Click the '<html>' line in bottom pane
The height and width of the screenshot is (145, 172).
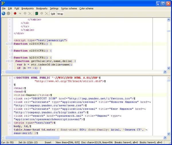(20, 88)
